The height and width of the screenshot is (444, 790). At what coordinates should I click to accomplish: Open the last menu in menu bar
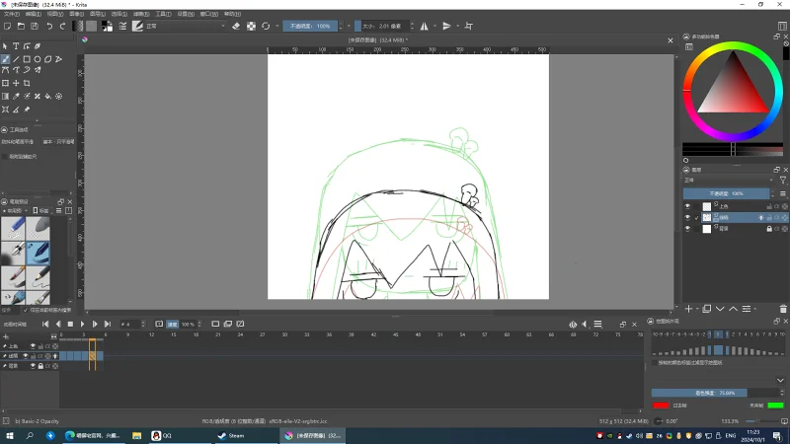pyautogui.click(x=232, y=14)
